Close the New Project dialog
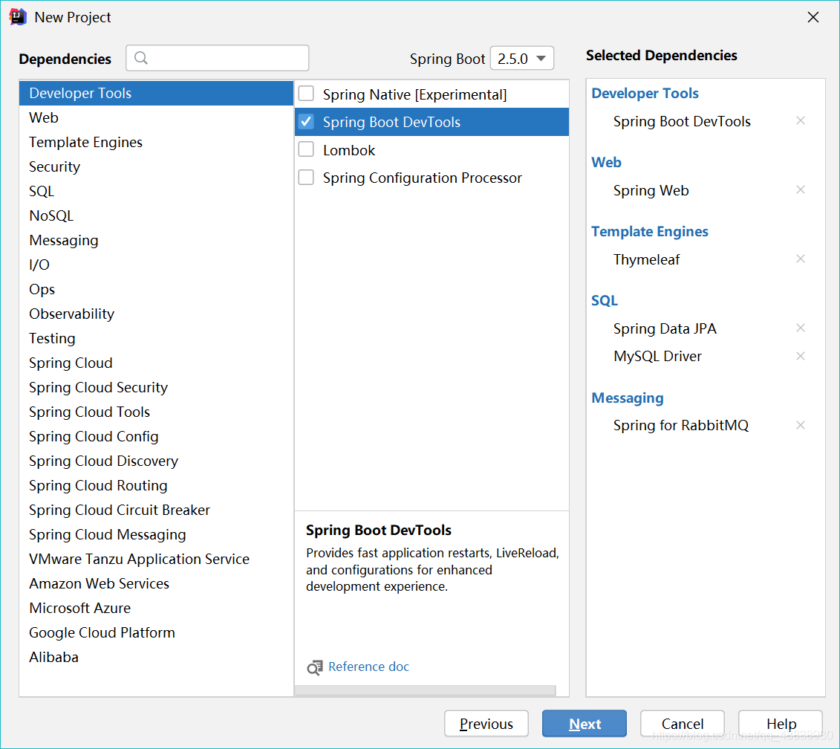The width and height of the screenshot is (840, 749). (x=813, y=17)
